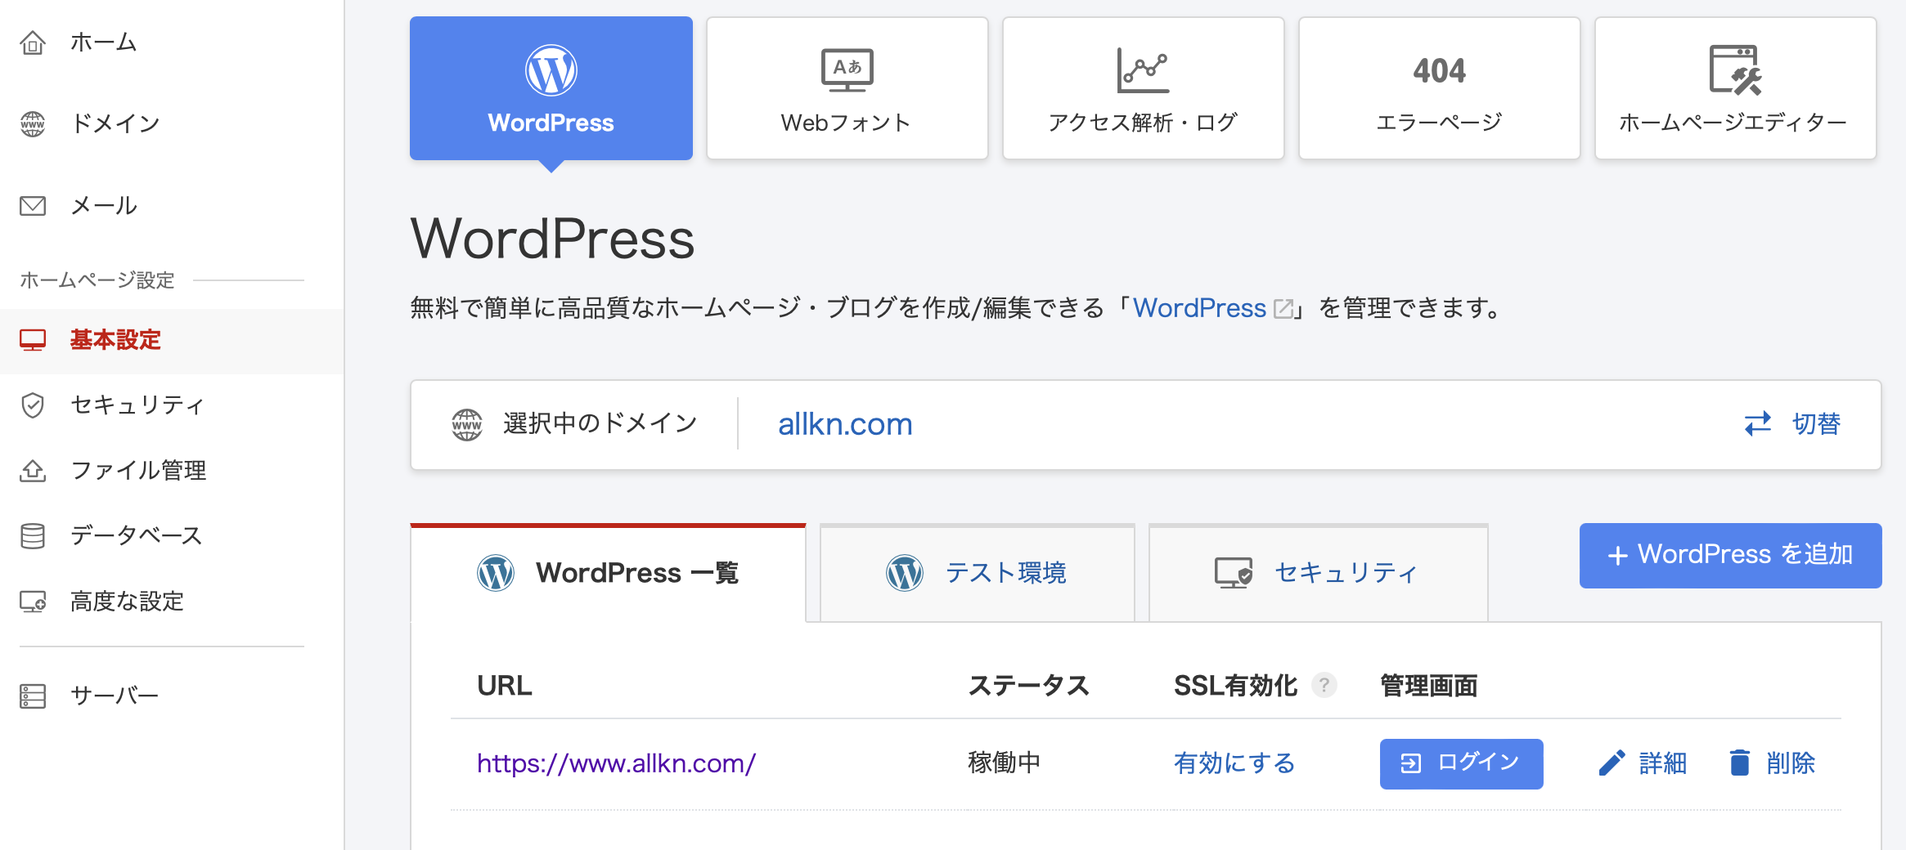This screenshot has width=1906, height=850.
Task: Click the homepage editor tools icon
Action: (x=1735, y=70)
